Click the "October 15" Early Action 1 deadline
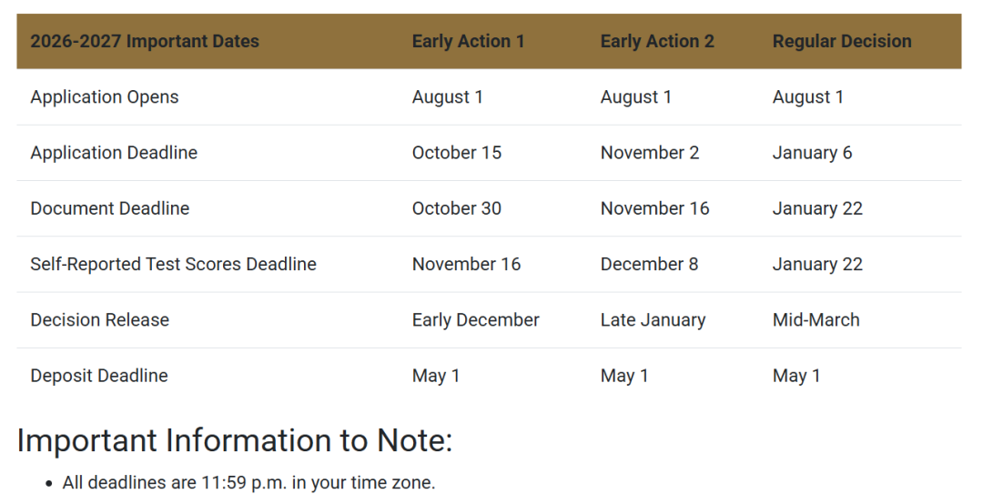This screenshot has height=504, width=983. (456, 153)
